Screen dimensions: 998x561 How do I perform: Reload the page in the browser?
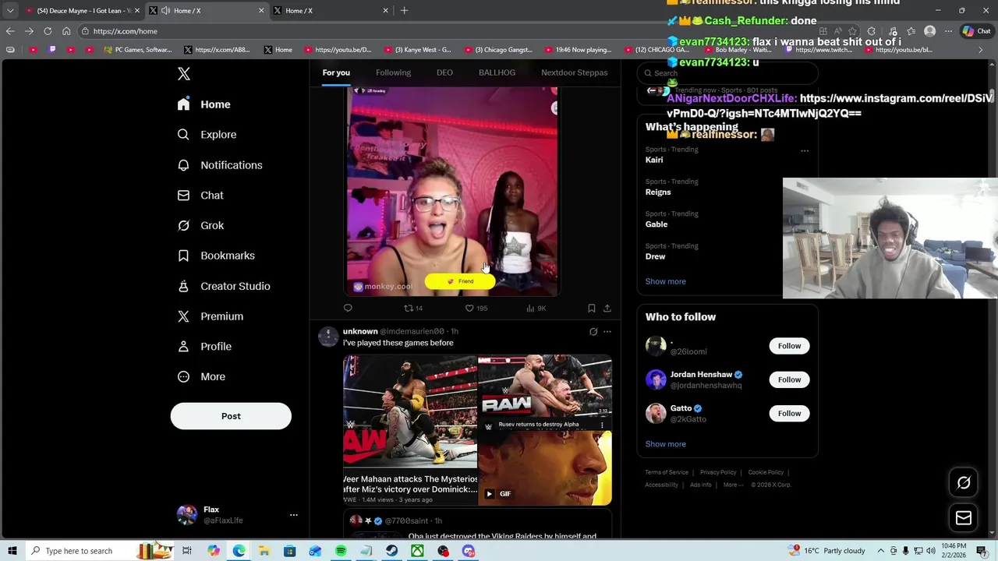[x=48, y=31]
